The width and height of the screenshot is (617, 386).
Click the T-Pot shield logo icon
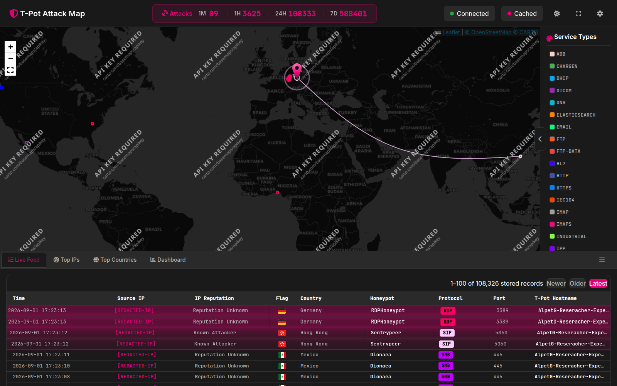14,14
